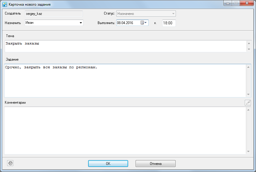This screenshot has height=172, width=256.
Task: Click the time field showing 18:00
Action: [169, 23]
